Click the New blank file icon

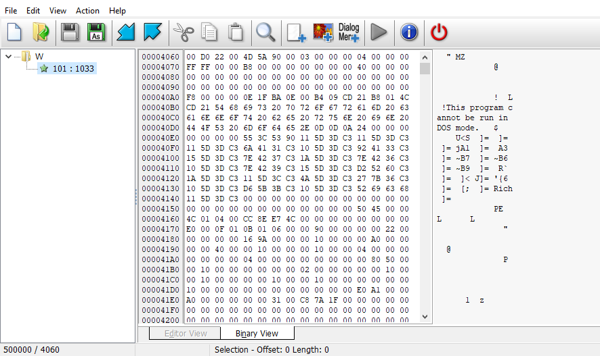click(15, 32)
